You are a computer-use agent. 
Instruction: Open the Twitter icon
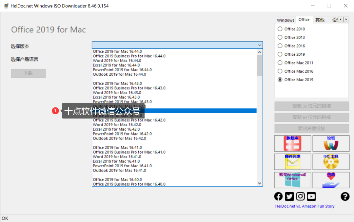[x=289, y=196]
